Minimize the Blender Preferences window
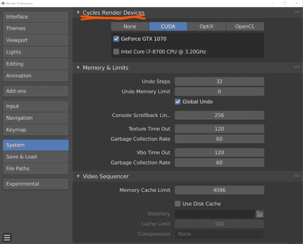 tap(273, 3)
